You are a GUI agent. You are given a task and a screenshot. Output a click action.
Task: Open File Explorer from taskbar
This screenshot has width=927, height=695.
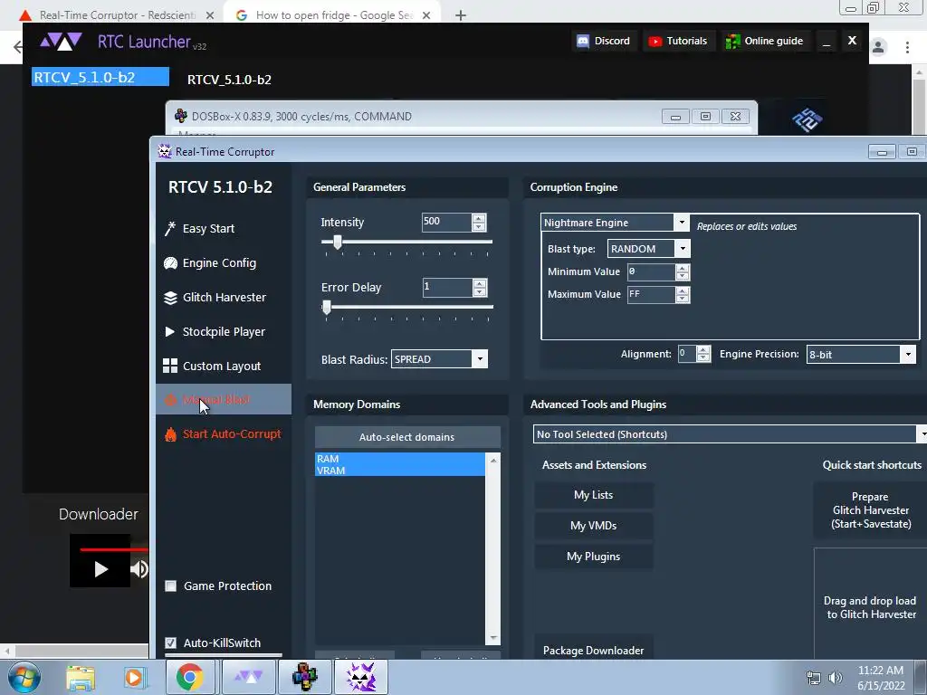[x=81, y=678]
